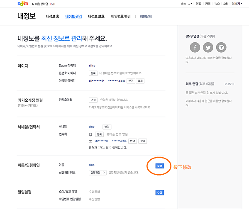The image size is (249, 212).
Task: Go to 내정보 홈 tab
Action: coord(53,16)
